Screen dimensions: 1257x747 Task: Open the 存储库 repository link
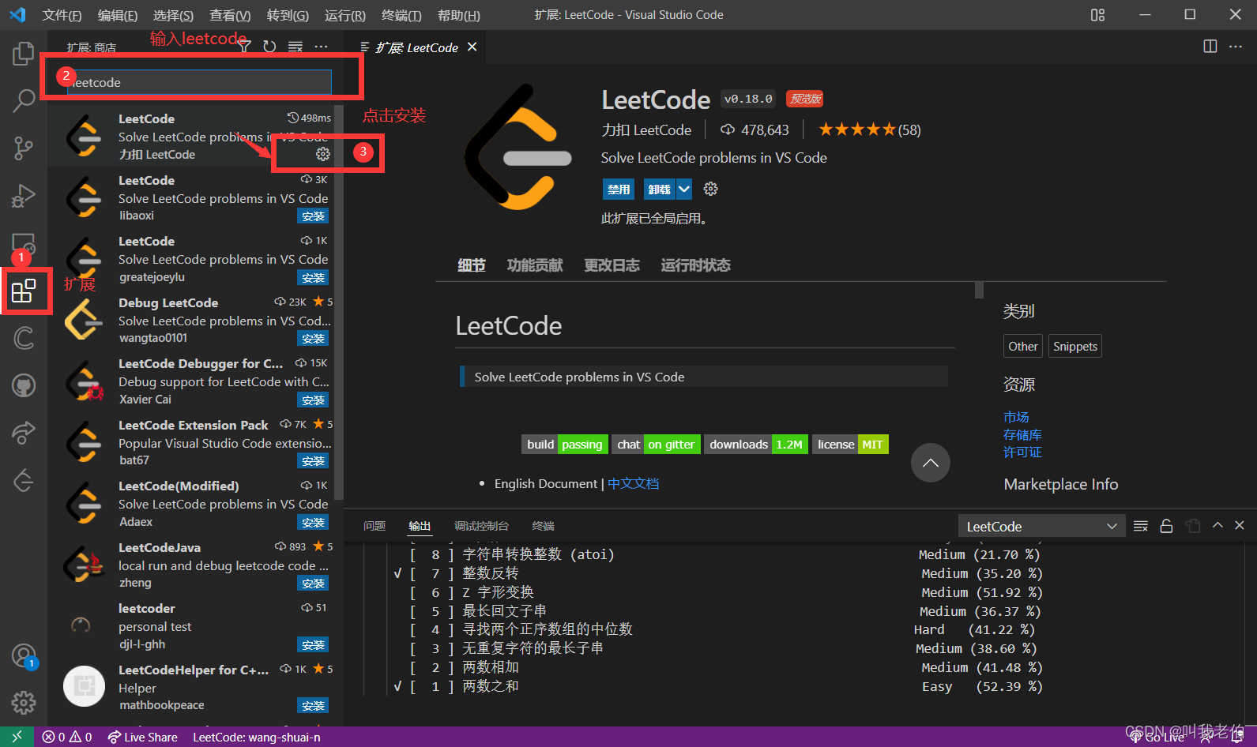[x=1022, y=435]
